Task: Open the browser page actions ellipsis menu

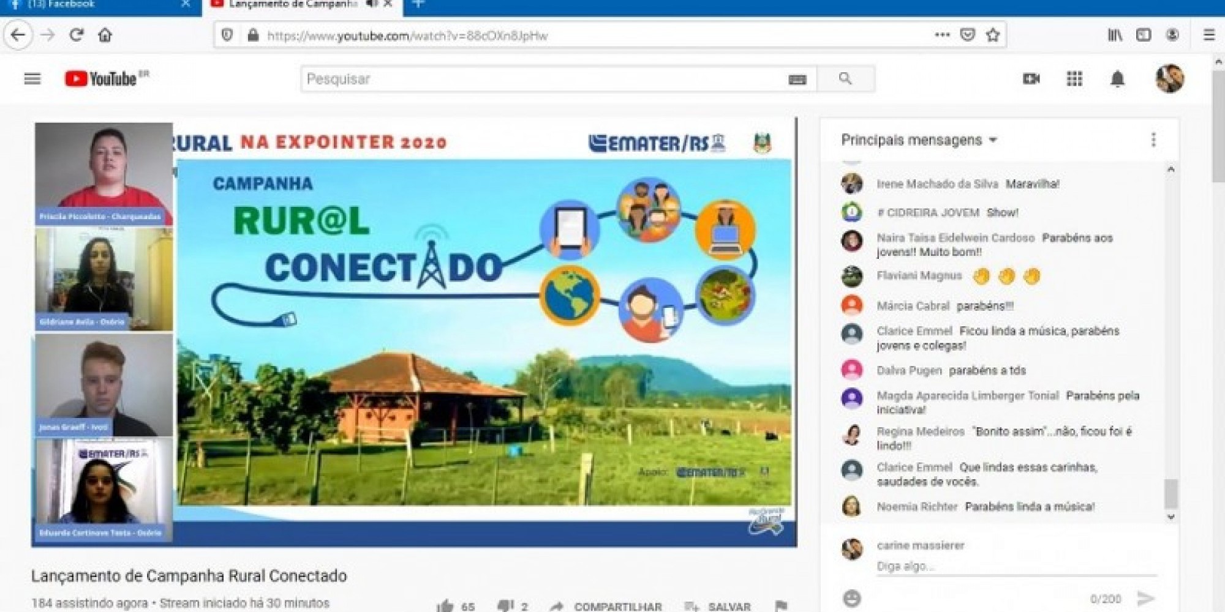Action: (942, 35)
